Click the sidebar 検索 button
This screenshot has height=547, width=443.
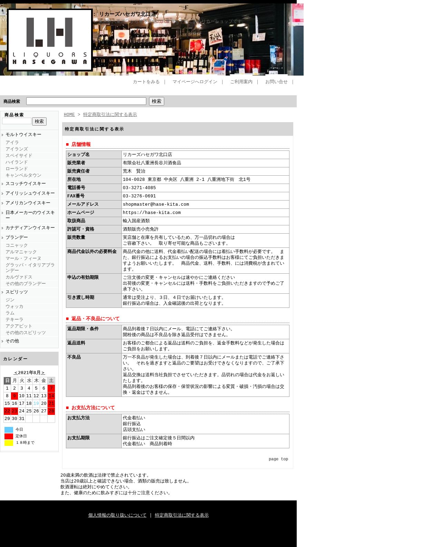(x=39, y=121)
